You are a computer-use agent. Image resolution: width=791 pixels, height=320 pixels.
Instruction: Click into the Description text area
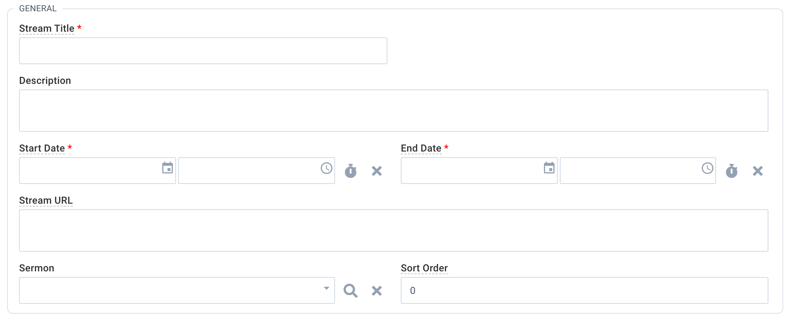(394, 111)
